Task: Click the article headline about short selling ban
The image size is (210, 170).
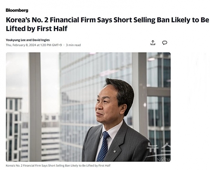Action: point(107,20)
